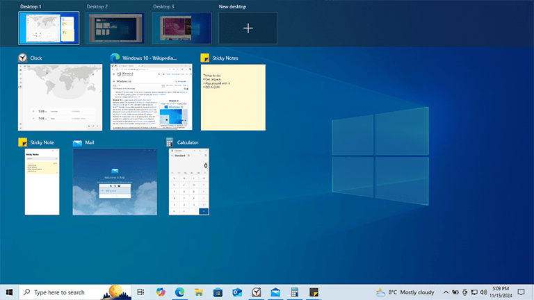Switch to Desktop 3
Image resolution: width=534 pixels, height=300 pixels.
coord(181,28)
